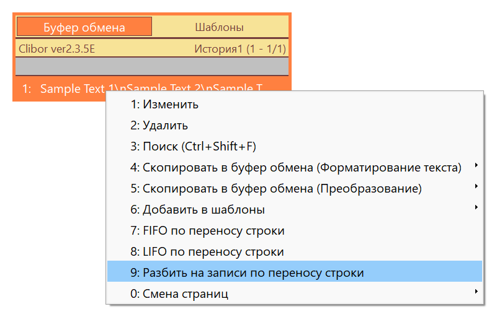Open 3: Поиск (Ctrl+Shift+F)

(x=295, y=146)
